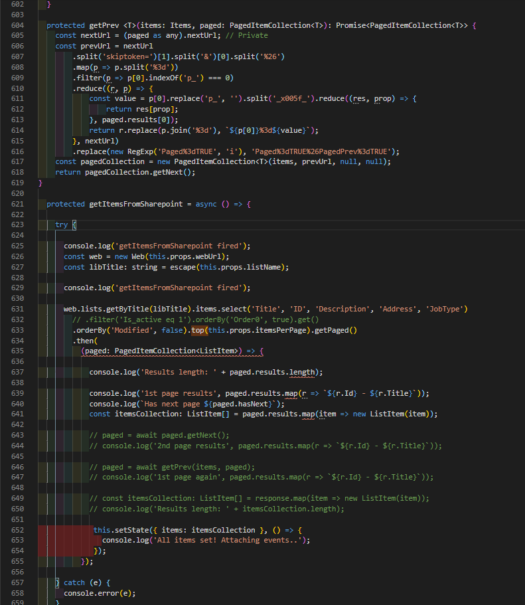This screenshot has height=605, width=525.
Task: Click the 'Address' string on line 631
Action: pos(398,309)
